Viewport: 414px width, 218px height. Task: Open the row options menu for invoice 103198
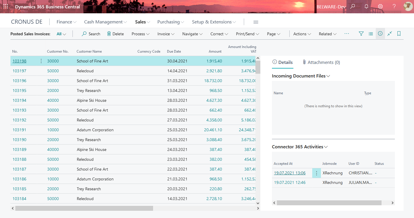41,61
